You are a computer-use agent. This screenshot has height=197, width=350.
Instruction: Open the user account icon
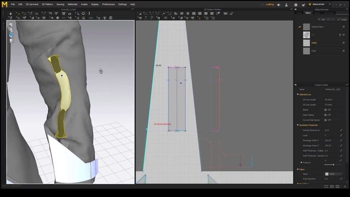(287, 5)
